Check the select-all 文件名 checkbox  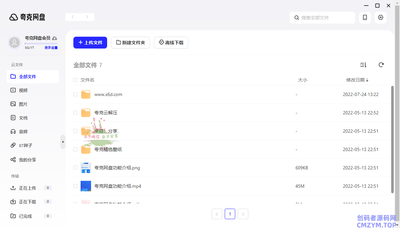pyautogui.click(x=75, y=80)
